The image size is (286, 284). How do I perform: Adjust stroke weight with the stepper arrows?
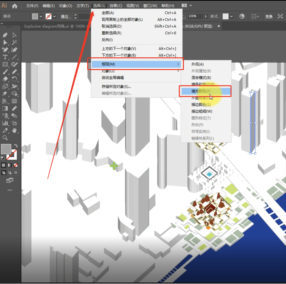tap(75, 17)
